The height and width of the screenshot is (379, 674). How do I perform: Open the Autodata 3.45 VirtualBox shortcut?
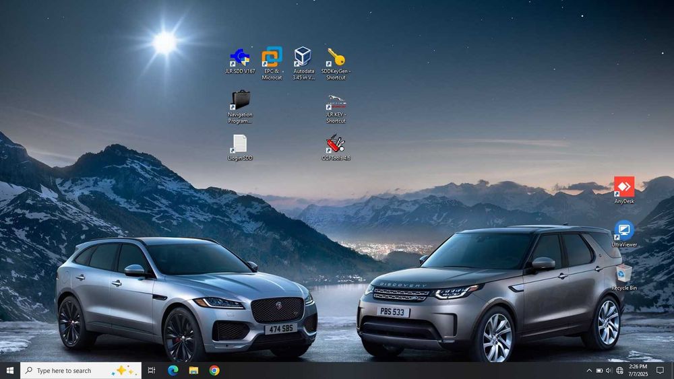coord(303,63)
